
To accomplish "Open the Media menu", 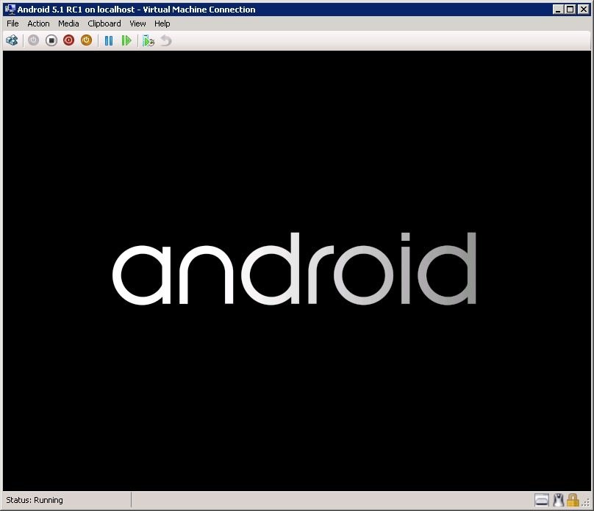I will (68, 23).
